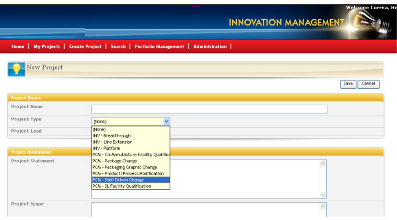Choose 'PCM - Packaging Graphic Change' option
Image resolution: width=397 pixels, height=220 pixels.
(x=124, y=167)
